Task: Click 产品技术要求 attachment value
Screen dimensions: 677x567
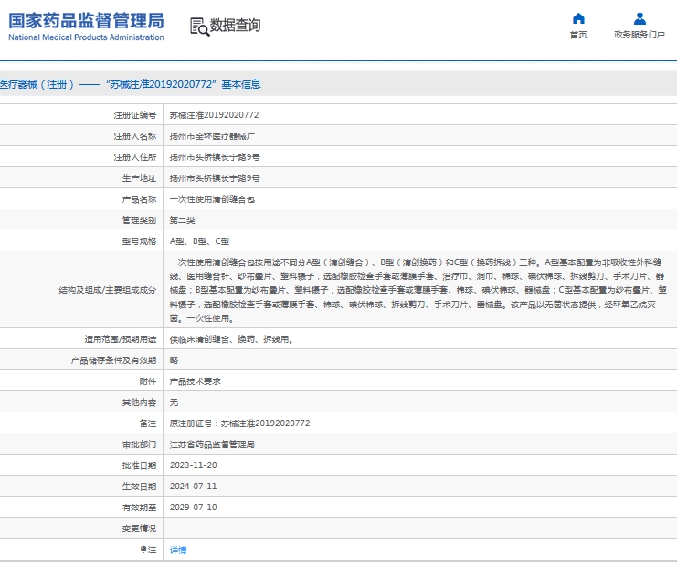Action: click(195, 381)
